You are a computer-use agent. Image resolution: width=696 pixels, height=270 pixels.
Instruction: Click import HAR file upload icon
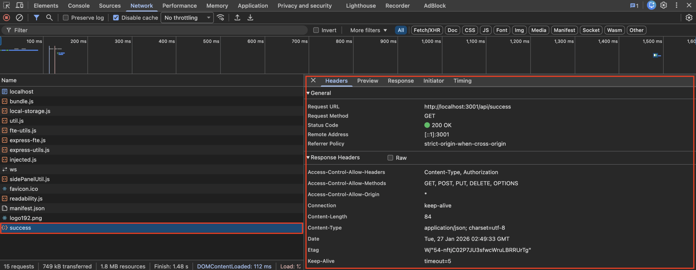(x=237, y=18)
